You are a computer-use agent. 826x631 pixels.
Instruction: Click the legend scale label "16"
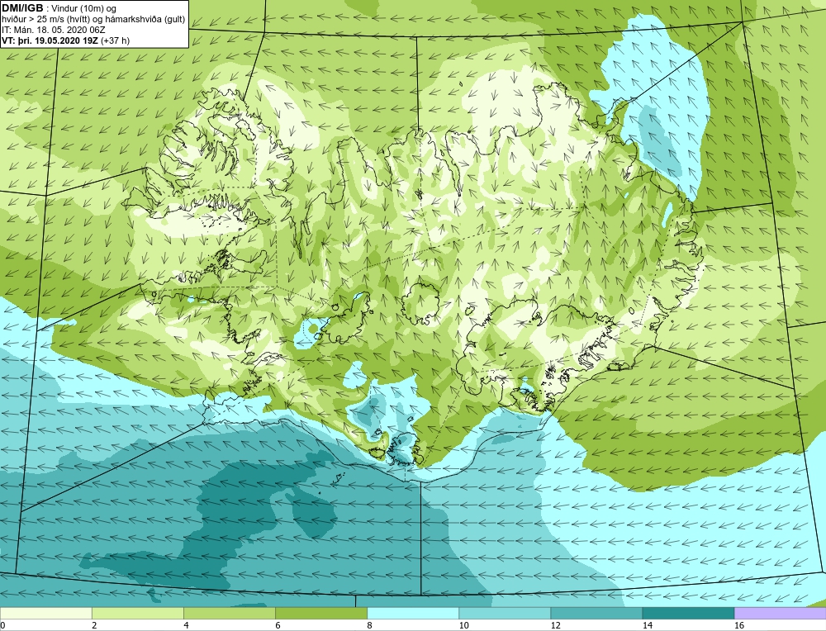tap(738, 625)
